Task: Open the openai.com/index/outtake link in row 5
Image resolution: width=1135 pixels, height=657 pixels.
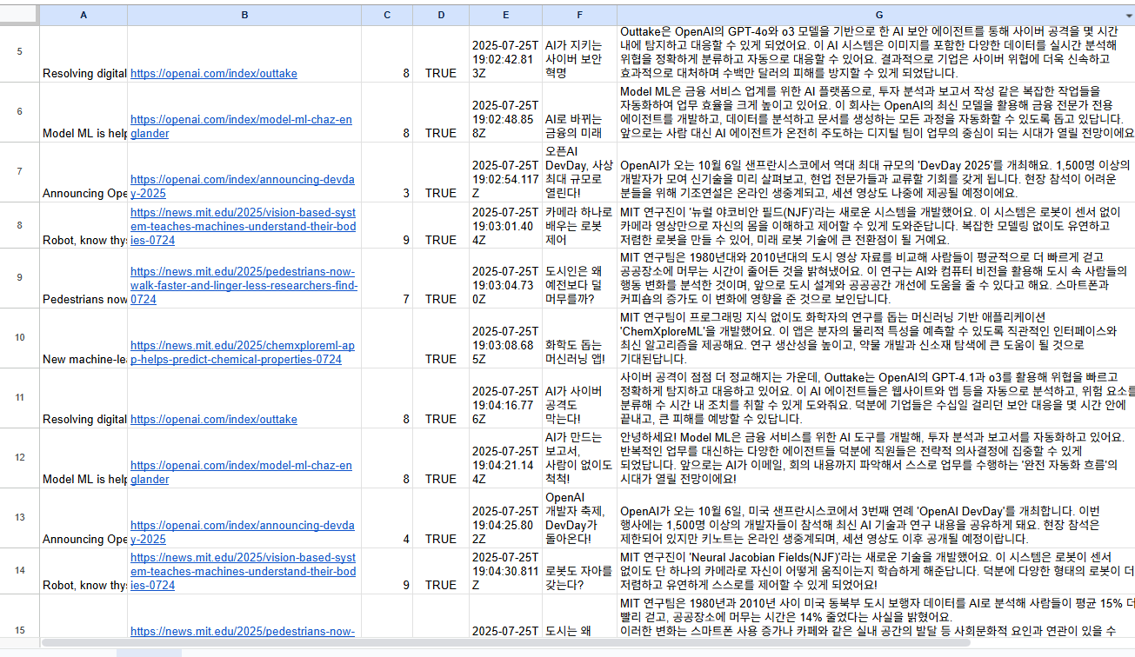Action: (214, 74)
